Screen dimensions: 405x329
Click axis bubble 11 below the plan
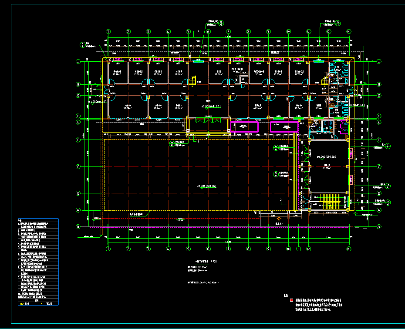click(299, 249)
